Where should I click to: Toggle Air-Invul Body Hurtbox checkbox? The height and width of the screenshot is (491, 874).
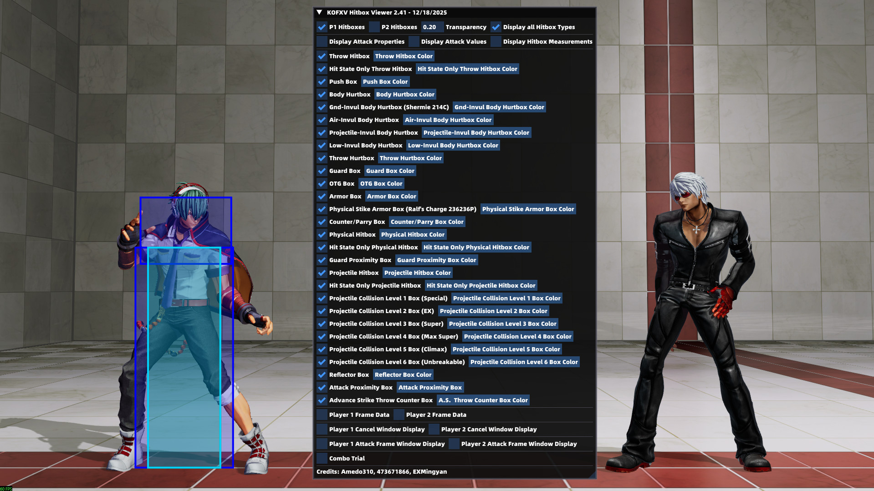pyautogui.click(x=322, y=120)
